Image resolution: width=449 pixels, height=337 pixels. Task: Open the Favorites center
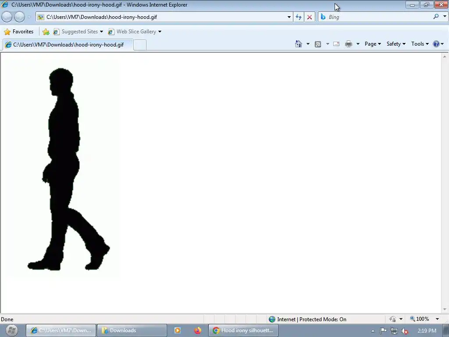(19, 32)
